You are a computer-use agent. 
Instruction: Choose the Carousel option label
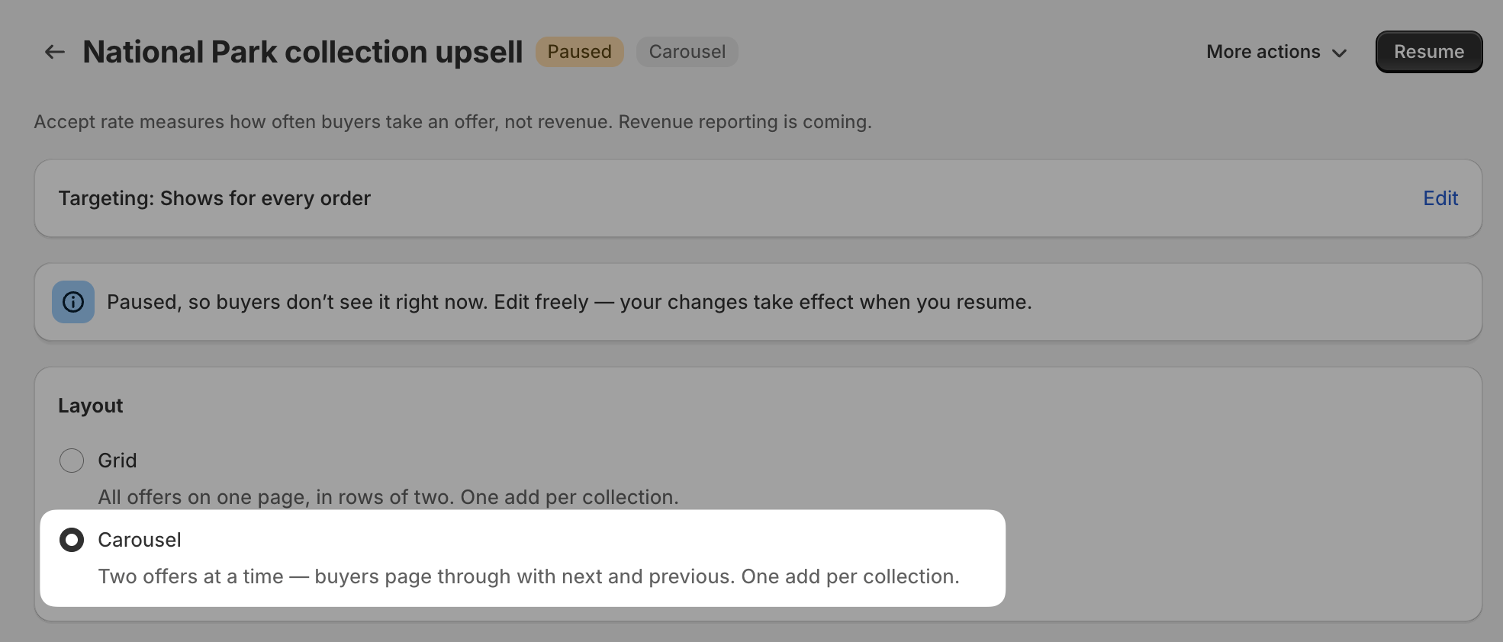140,540
